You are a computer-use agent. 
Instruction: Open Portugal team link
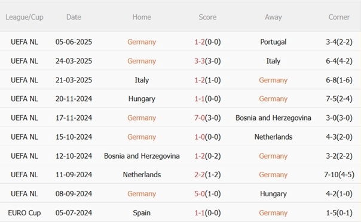click(x=273, y=42)
